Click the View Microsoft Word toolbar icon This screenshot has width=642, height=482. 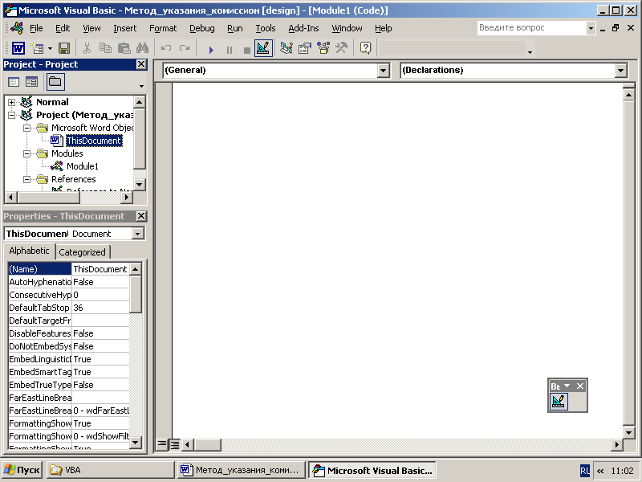click(x=18, y=48)
